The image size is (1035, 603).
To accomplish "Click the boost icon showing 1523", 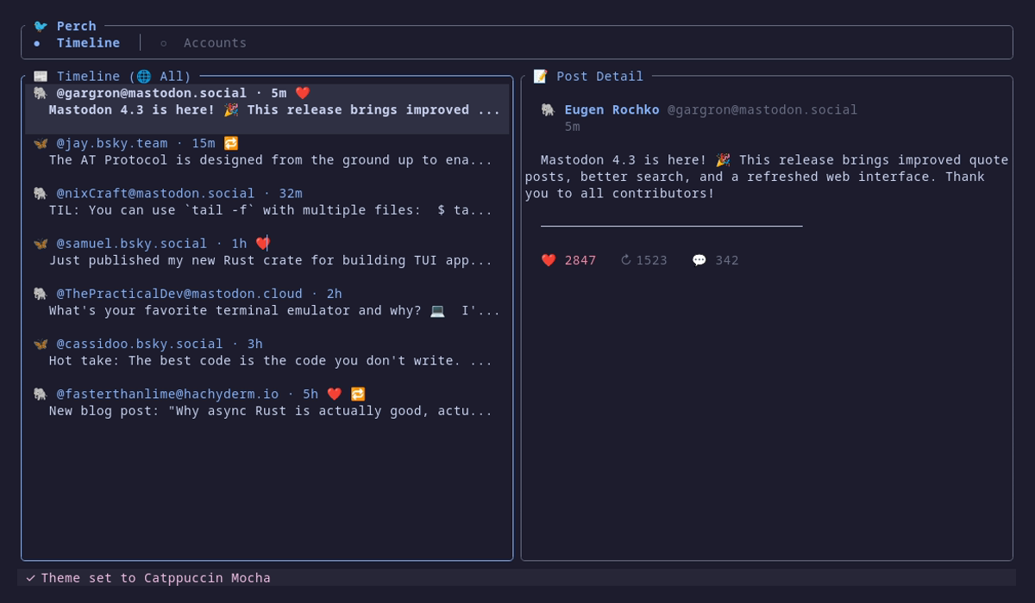I will [629, 260].
